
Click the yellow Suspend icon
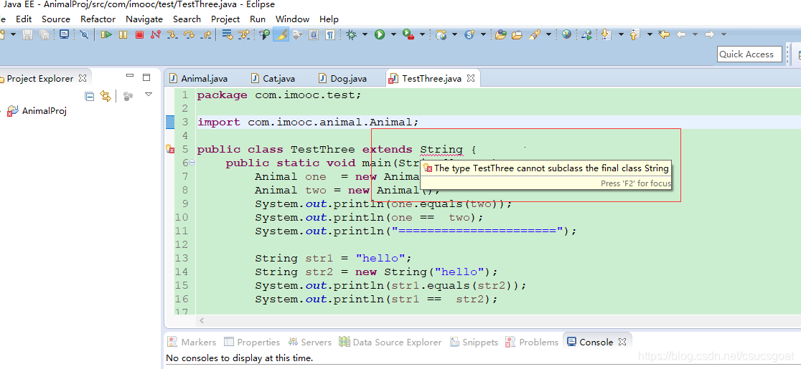pos(123,34)
